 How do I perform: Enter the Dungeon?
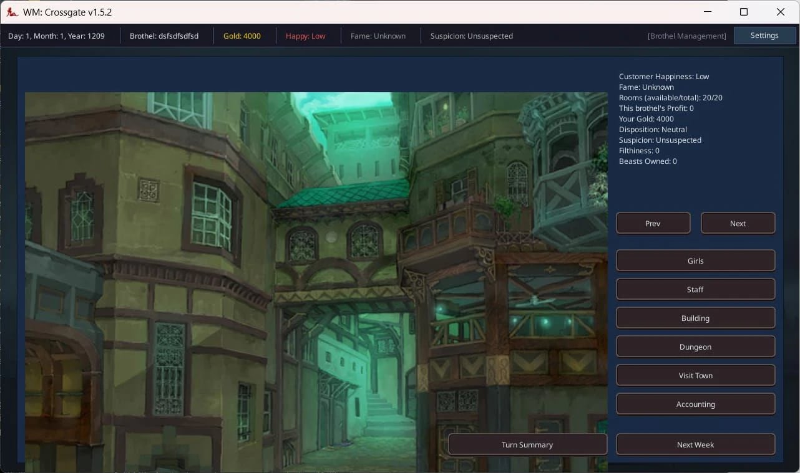695,346
